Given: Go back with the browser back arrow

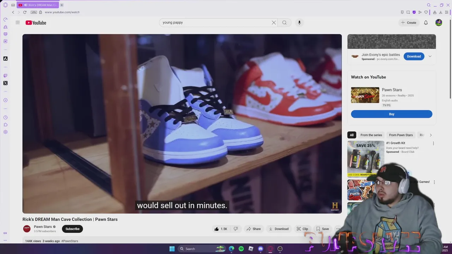Looking at the screenshot, I should (13, 12).
